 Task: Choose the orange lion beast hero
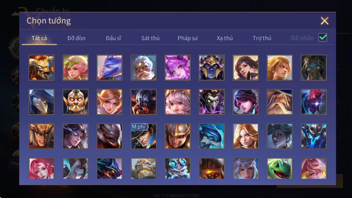pyautogui.click(x=41, y=68)
